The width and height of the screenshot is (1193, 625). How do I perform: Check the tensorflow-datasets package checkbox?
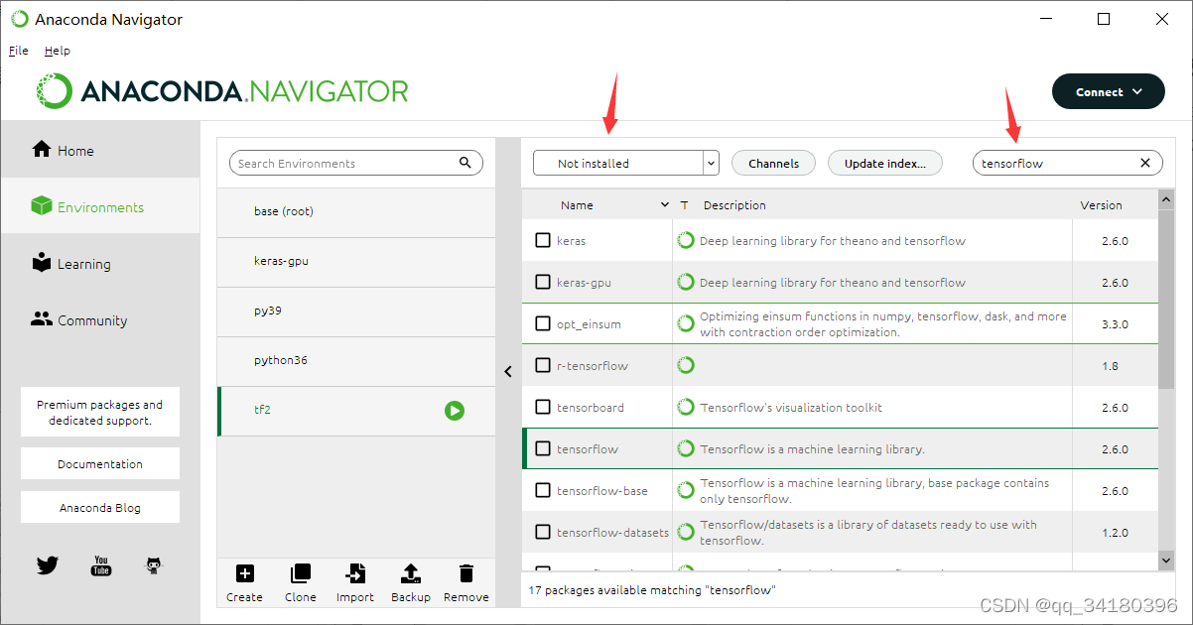coord(543,532)
